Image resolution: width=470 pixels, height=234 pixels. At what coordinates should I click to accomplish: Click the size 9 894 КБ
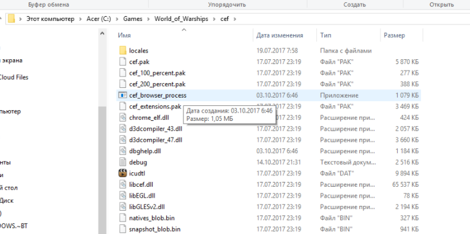tap(407, 173)
